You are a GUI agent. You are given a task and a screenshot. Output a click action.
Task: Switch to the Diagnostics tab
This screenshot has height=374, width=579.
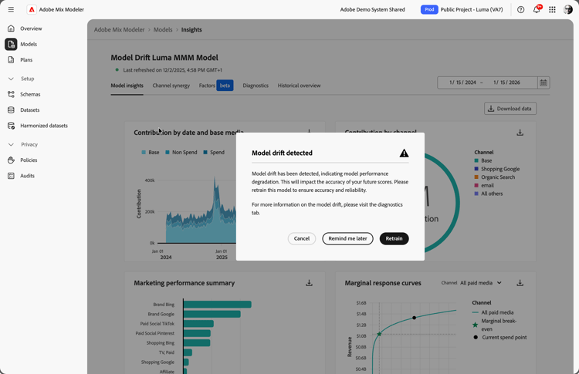(256, 86)
